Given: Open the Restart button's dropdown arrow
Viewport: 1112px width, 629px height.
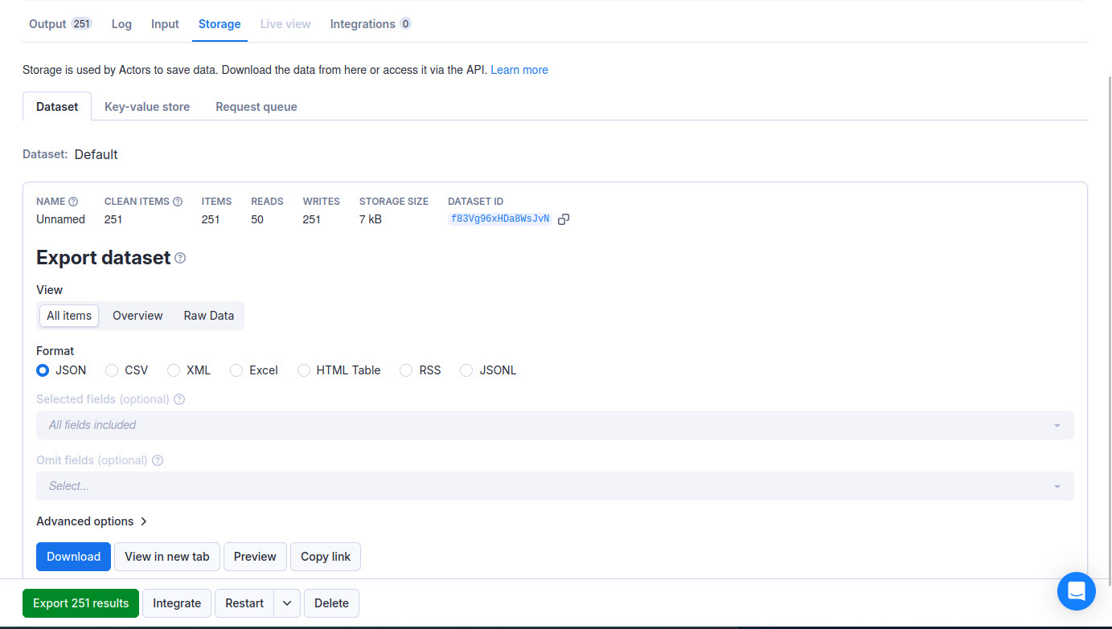Looking at the screenshot, I should tap(286, 602).
